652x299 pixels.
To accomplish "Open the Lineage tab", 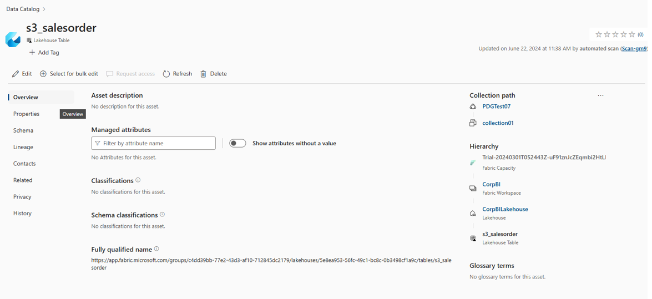I will pyautogui.click(x=23, y=147).
